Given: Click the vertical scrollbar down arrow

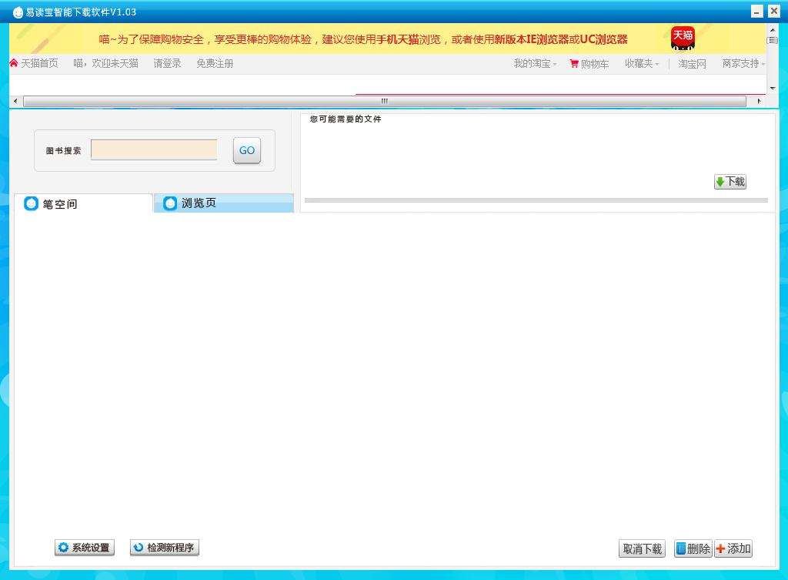Looking at the screenshot, I should point(773,89).
